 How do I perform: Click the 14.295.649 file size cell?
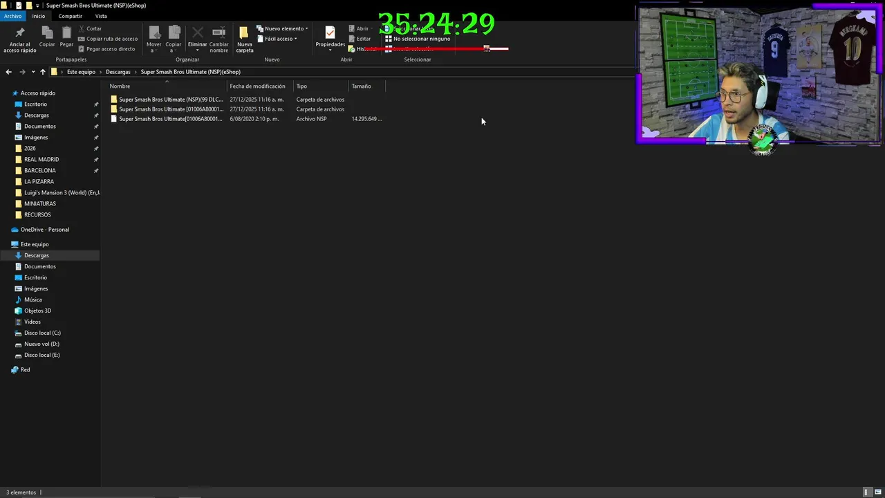(366, 119)
